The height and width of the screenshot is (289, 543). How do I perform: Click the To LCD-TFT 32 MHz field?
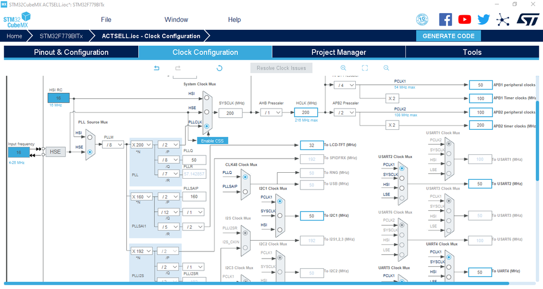point(312,145)
